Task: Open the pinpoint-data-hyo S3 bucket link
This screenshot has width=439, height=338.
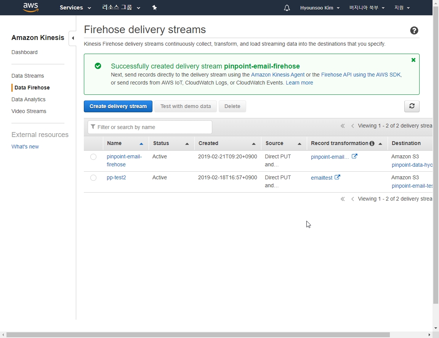Action: click(x=412, y=165)
